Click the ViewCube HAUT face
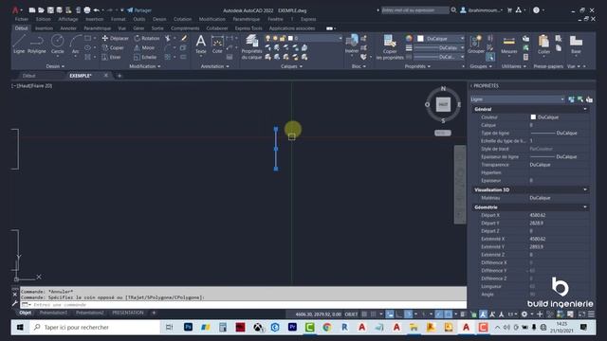 (443, 104)
